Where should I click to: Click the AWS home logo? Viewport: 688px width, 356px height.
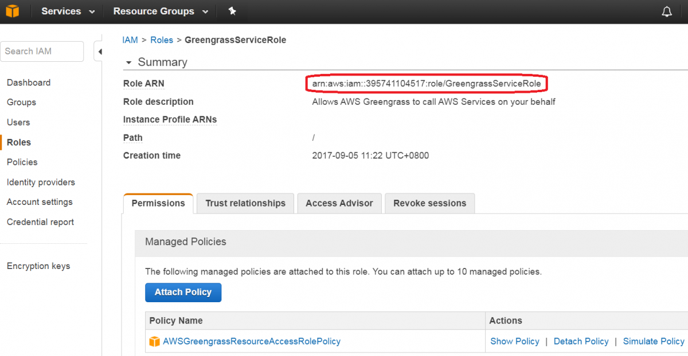[x=12, y=10]
